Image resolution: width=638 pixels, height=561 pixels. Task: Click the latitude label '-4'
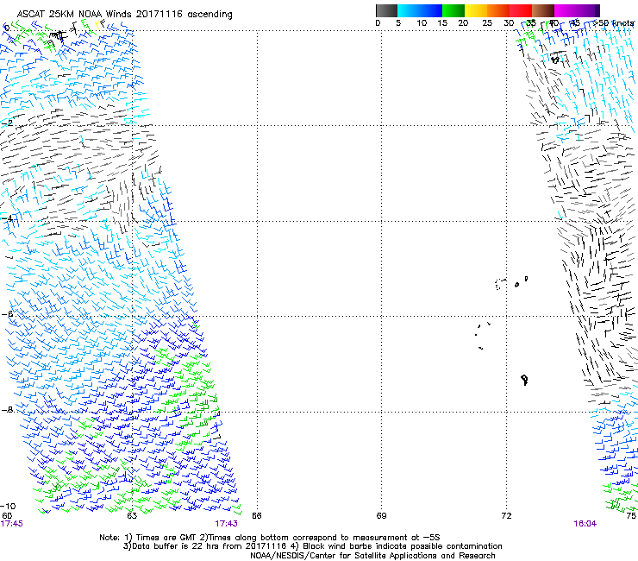pyautogui.click(x=7, y=218)
